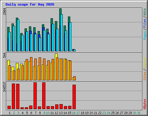The height and width of the screenshot is (116, 148).
Task: Select day 3 on the x-axis
Action: pyautogui.click(x=18, y=113)
